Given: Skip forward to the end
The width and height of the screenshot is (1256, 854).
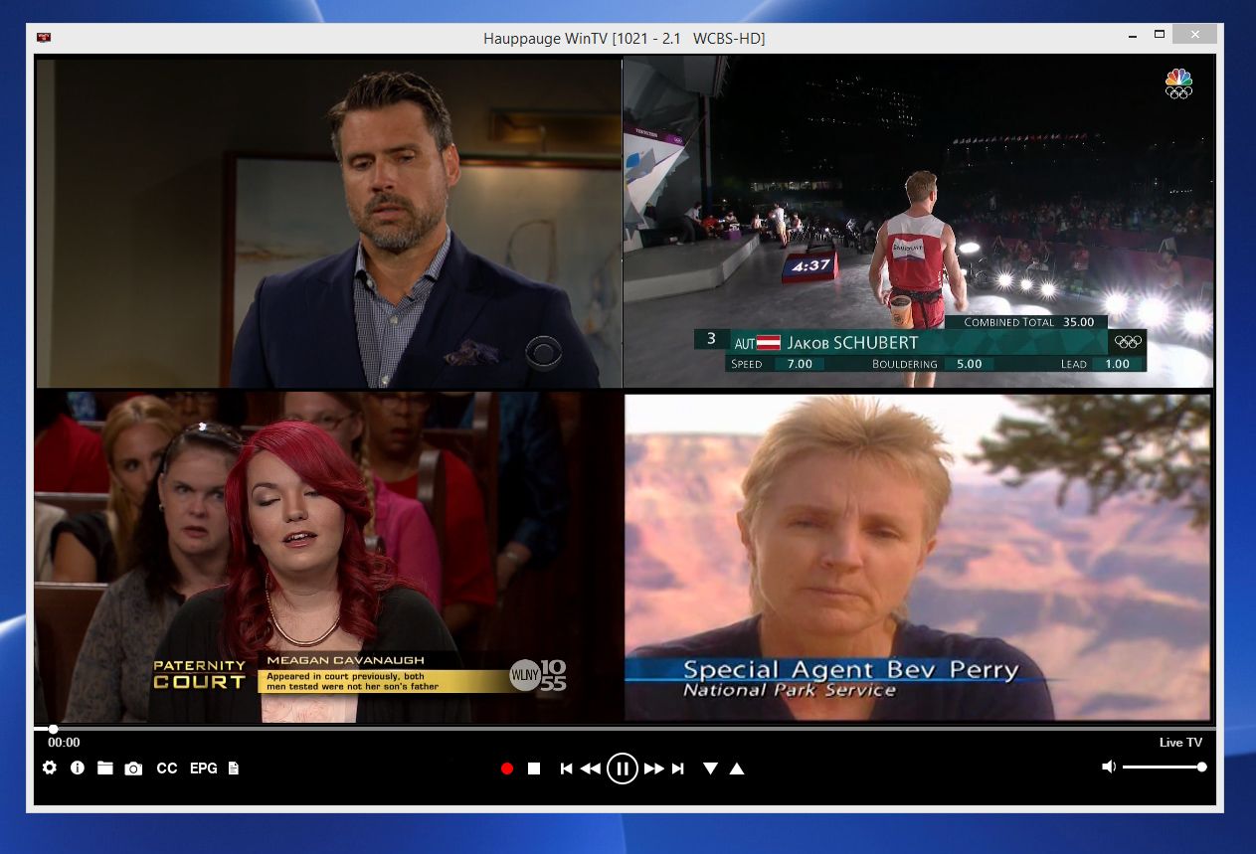Looking at the screenshot, I should [x=678, y=769].
